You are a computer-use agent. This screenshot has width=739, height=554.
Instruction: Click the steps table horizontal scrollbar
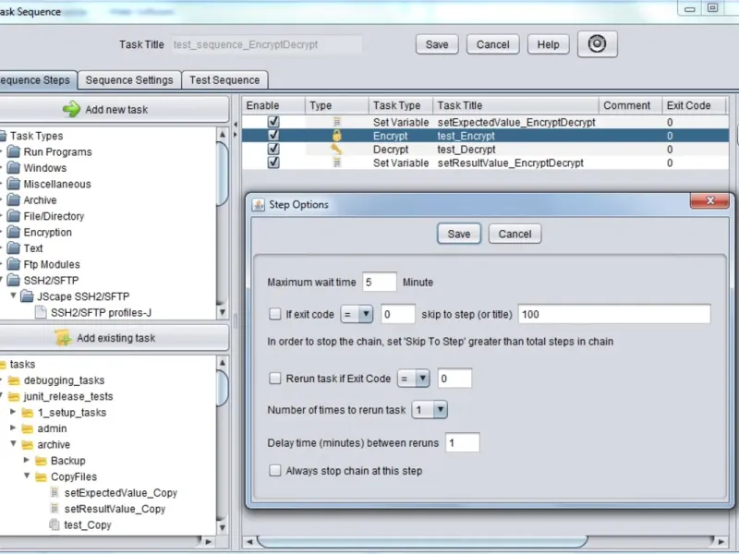tap(485, 541)
